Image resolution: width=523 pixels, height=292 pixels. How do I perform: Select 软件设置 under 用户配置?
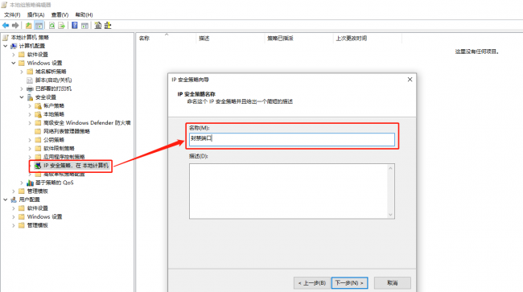click(x=37, y=208)
